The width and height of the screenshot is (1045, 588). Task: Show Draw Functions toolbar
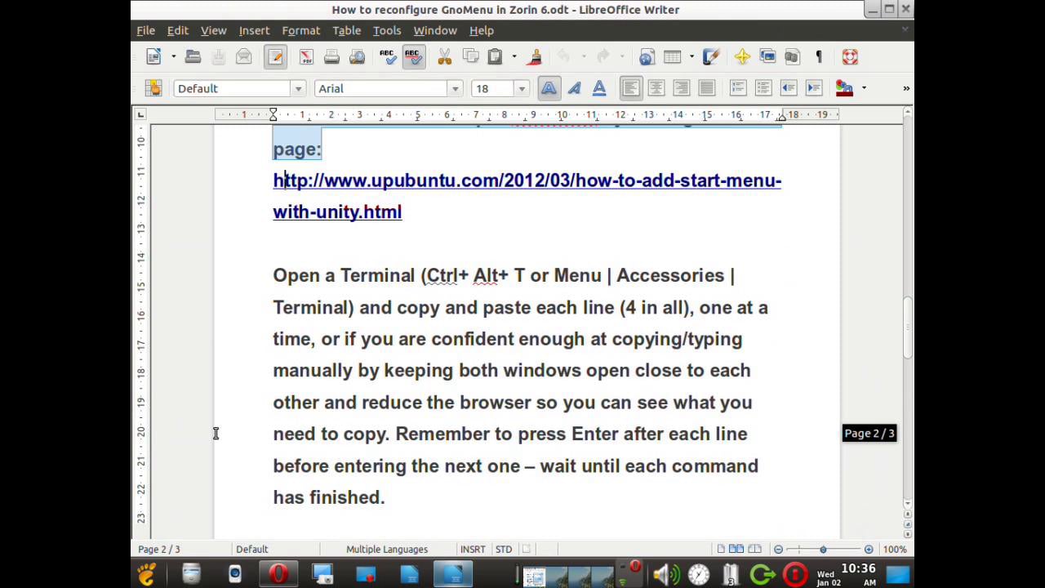tap(711, 56)
